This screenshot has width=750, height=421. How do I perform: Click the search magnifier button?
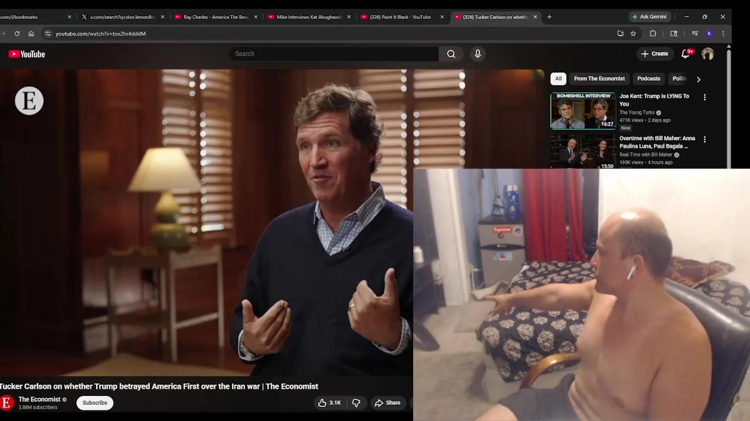click(x=451, y=54)
